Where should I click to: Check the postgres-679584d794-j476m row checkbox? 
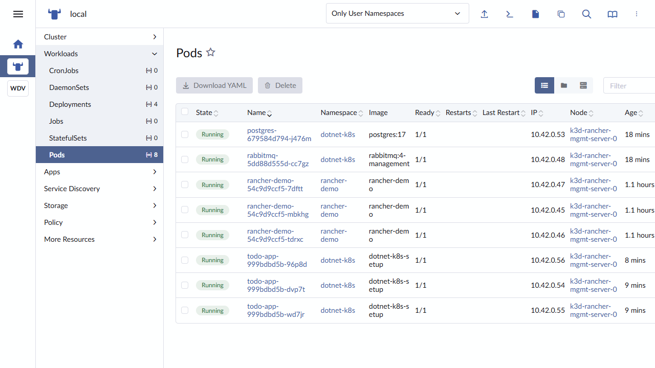coord(185,134)
